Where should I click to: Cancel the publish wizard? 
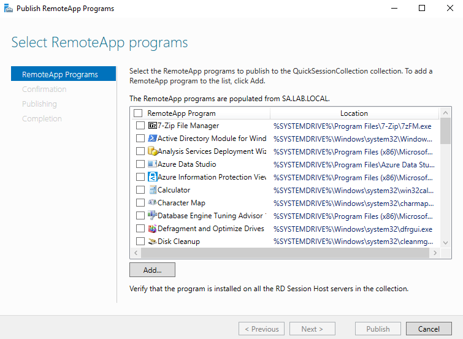pos(429,329)
